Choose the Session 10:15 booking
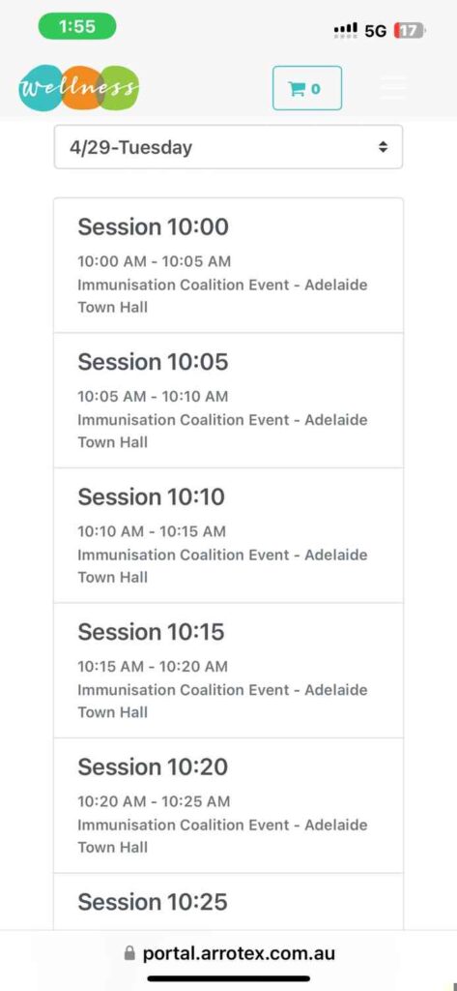 coord(228,671)
